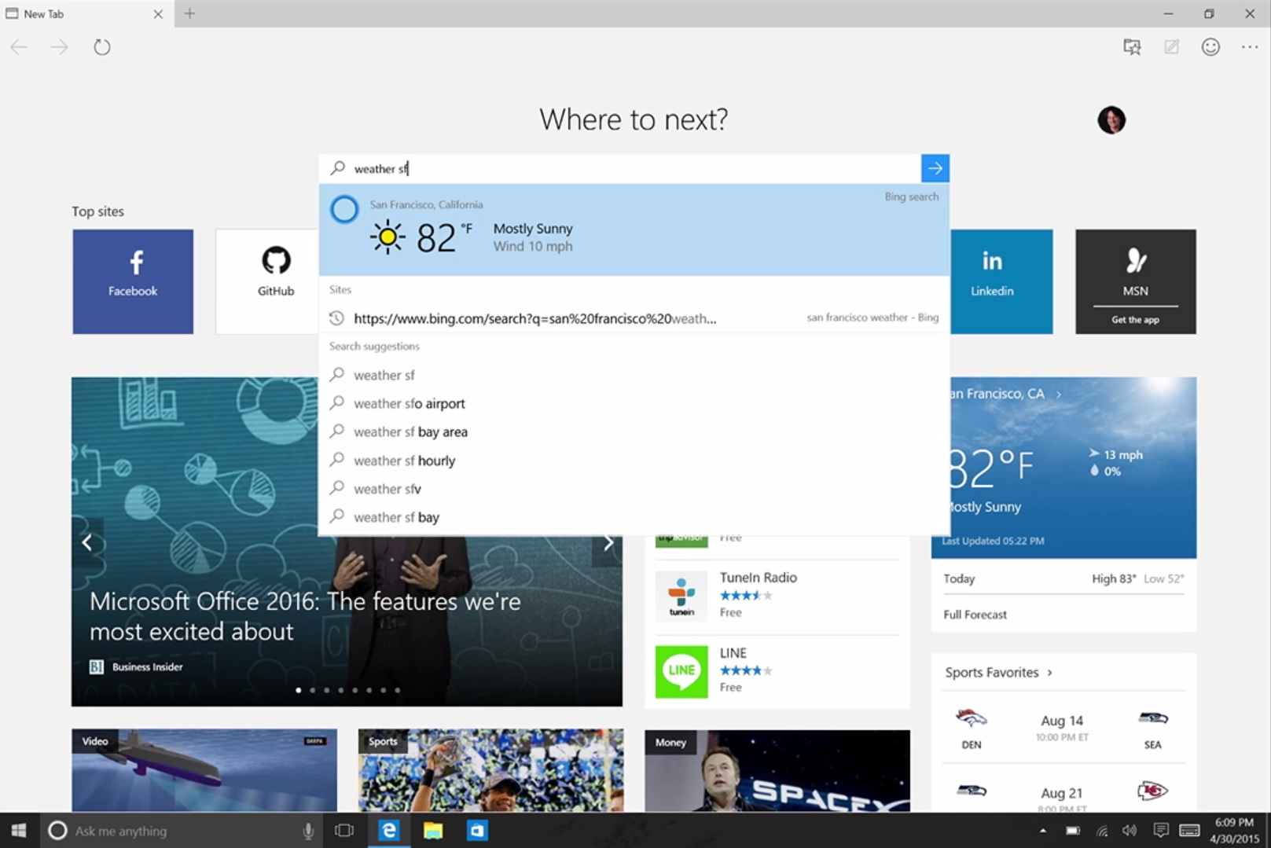Viewport: 1271px width, 848px height.
Task: Choose 'weather sf' search suggestion
Action: click(634, 375)
